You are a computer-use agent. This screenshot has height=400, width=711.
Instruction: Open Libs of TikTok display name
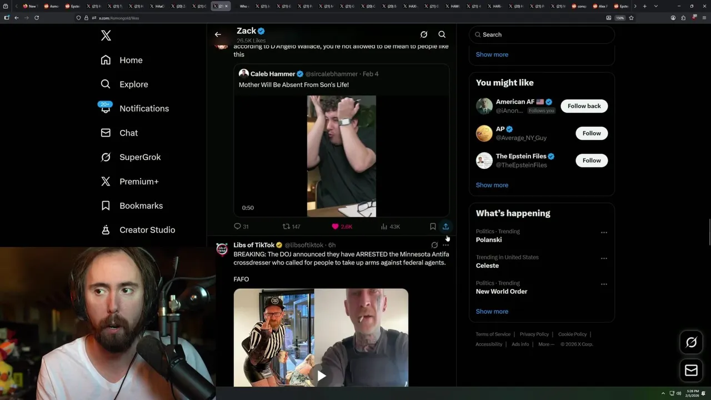pos(254,245)
